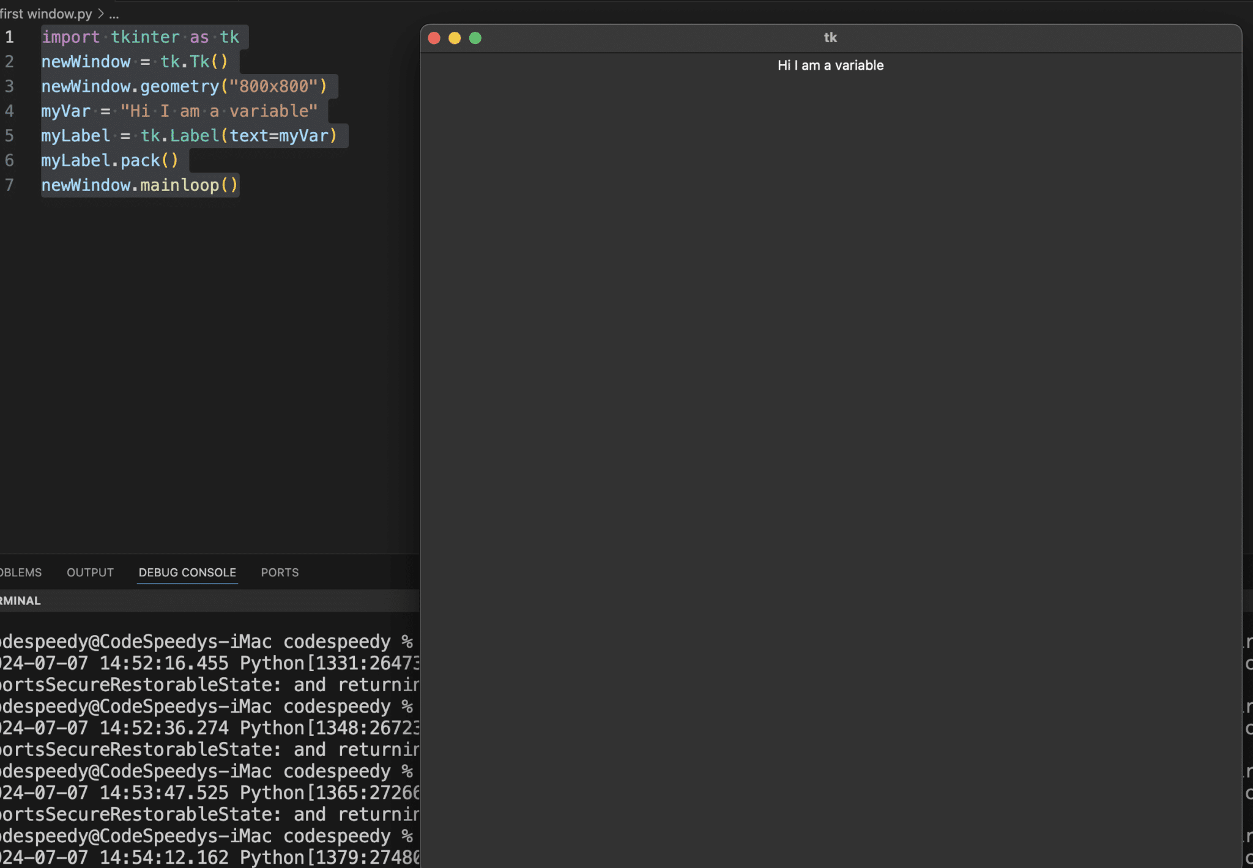Open the TERMINAL panel section
Image resolution: width=1253 pixels, height=868 pixels.
pos(20,600)
